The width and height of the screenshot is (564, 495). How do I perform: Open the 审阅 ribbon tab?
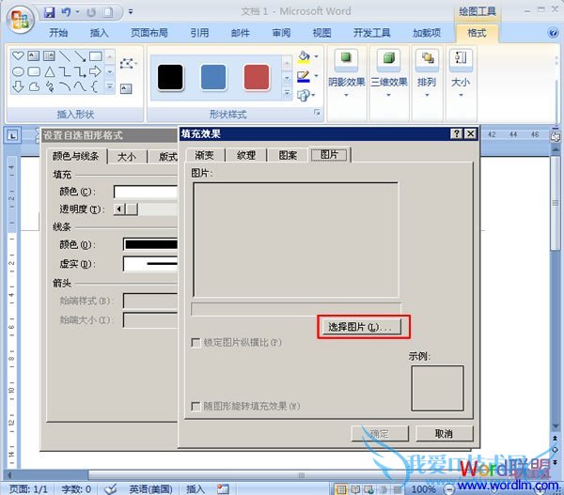[x=281, y=33]
